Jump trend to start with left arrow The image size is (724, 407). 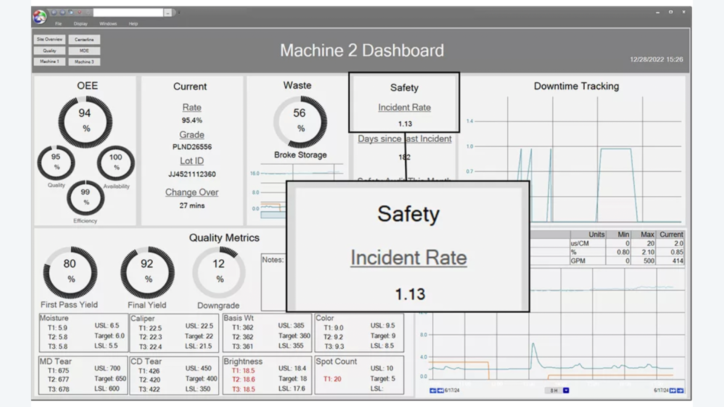433,390
